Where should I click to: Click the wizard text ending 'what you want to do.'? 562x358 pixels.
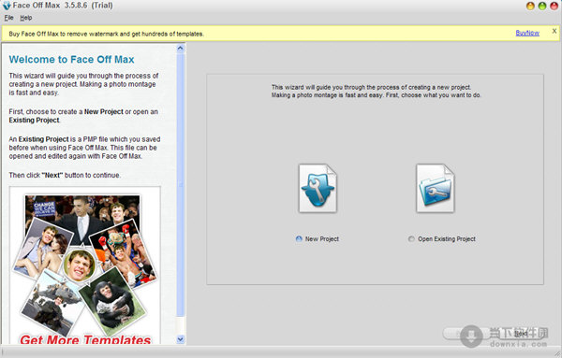[x=376, y=92]
